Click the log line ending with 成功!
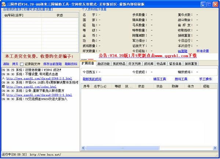Viewport: 220px width, 159px height. click(x=32, y=70)
